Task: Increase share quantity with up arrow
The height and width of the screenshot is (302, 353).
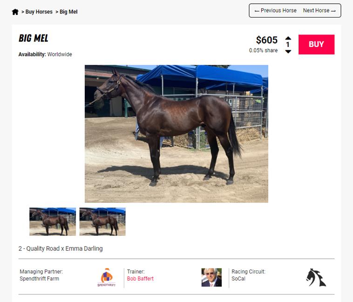Action: [288, 38]
